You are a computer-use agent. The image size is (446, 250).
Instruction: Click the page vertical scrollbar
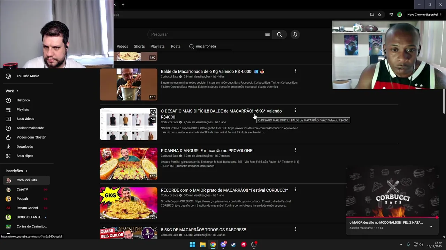point(444,101)
